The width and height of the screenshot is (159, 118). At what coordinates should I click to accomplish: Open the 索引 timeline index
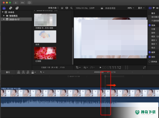[8, 72]
